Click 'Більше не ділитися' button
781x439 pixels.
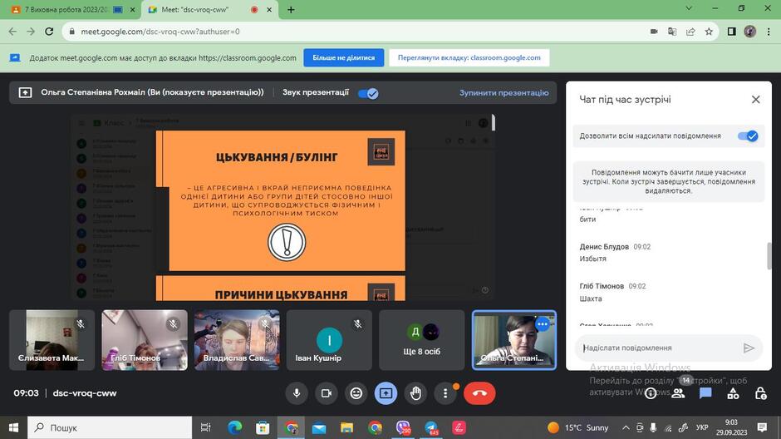[344, 58]
